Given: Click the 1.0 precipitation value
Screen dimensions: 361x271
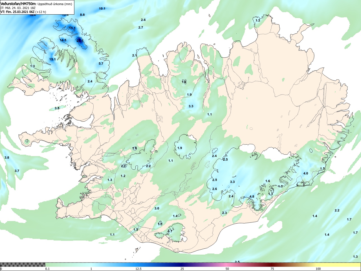Looking at the screenshot, I should pyautogui.click(x=184, y=82).
